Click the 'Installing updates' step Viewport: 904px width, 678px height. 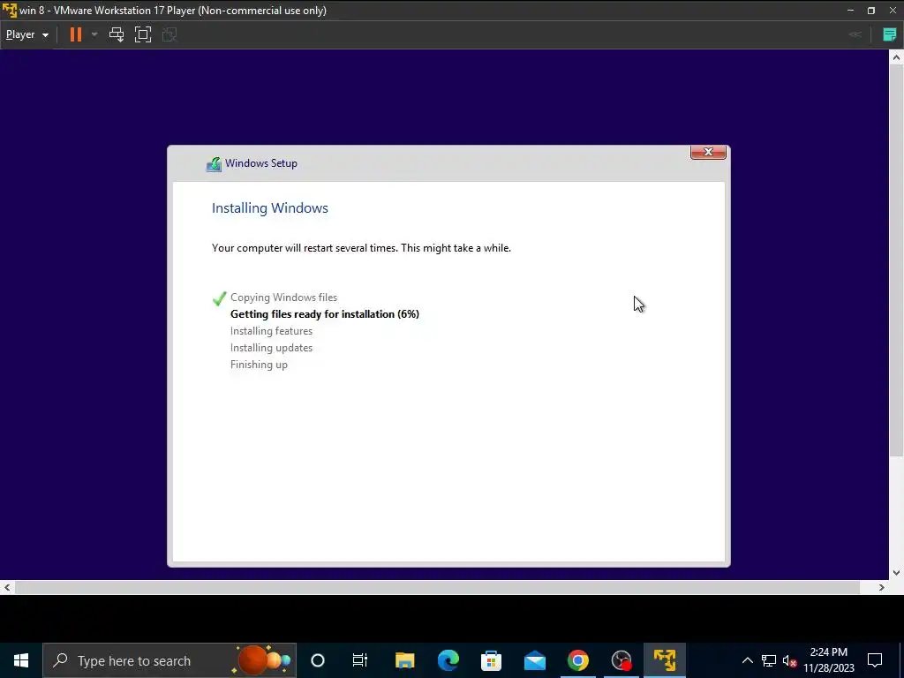click(272, 348)
